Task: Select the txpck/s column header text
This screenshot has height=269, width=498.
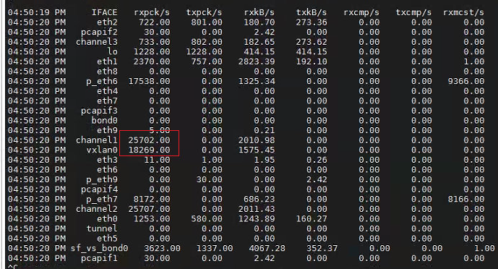Action: [204, 12]
